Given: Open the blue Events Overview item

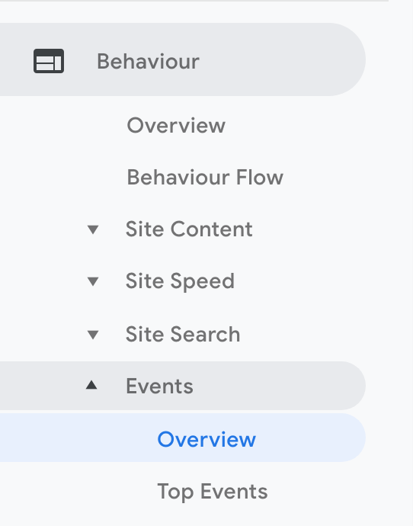Looking at the screenshot, I should tap(206, 439).
